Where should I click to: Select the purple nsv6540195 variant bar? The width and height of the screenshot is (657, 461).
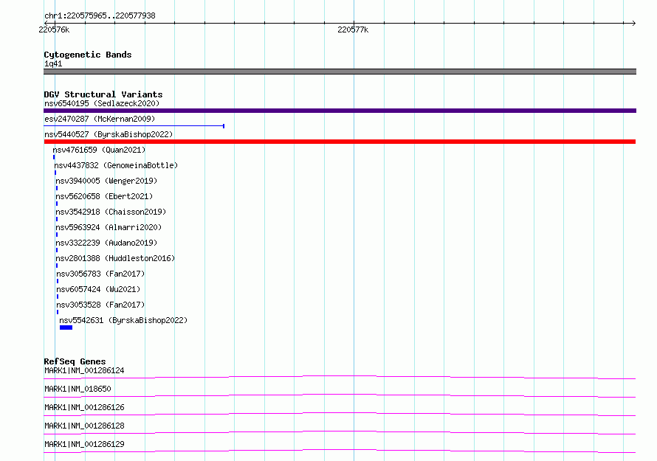[x=340, y=111]
